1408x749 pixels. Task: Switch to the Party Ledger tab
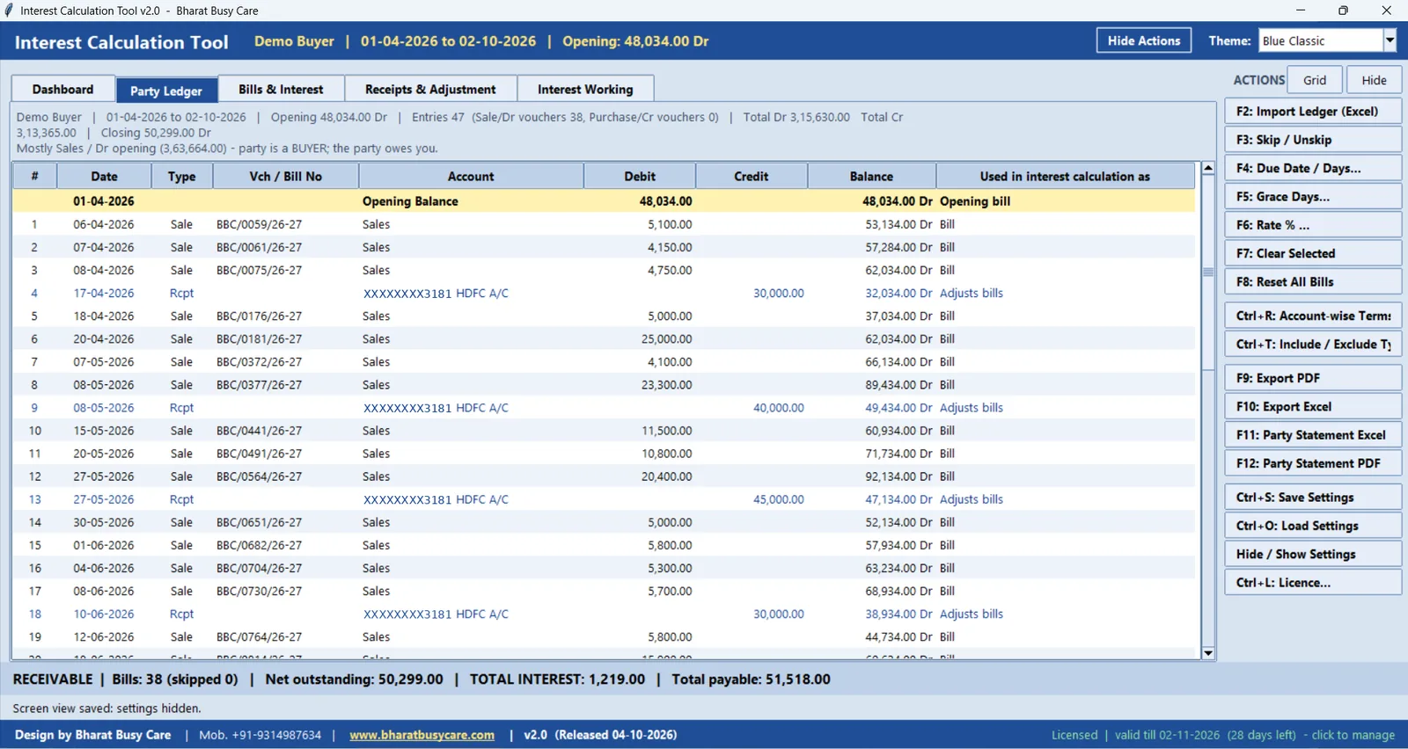point(166,90)
